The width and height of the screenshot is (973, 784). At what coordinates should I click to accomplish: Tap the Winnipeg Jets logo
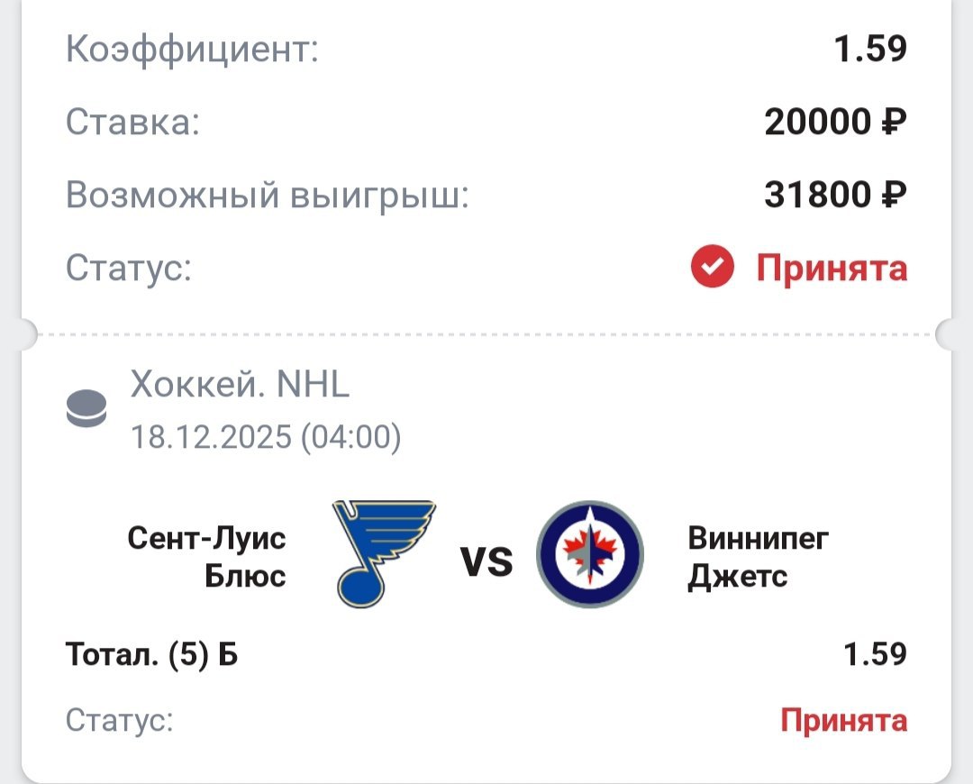click(589, 554)
